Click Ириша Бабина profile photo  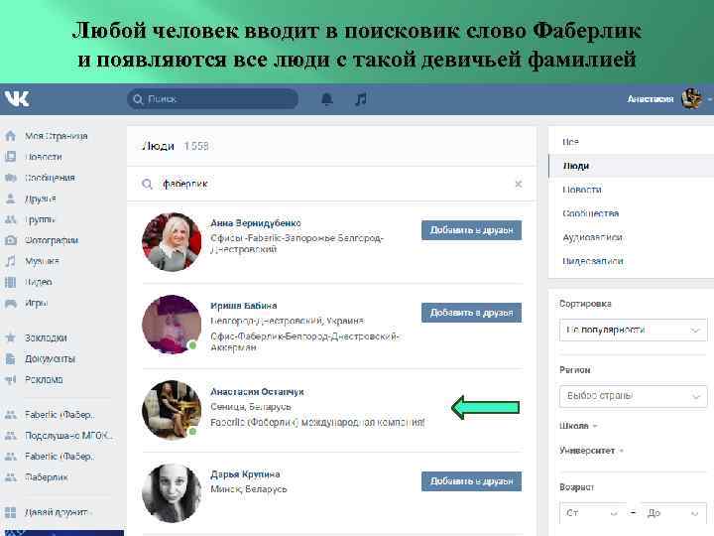coord(172,325)
